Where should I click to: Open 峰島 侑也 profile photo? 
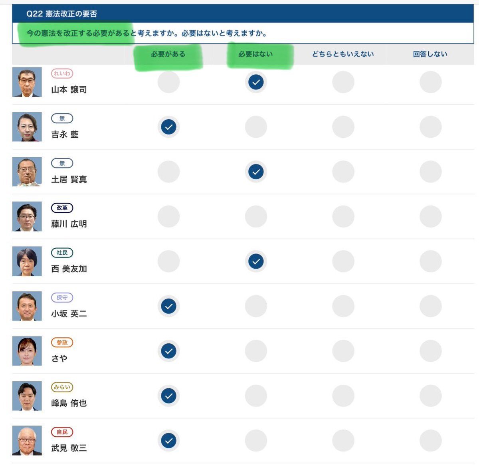point(27,396)
